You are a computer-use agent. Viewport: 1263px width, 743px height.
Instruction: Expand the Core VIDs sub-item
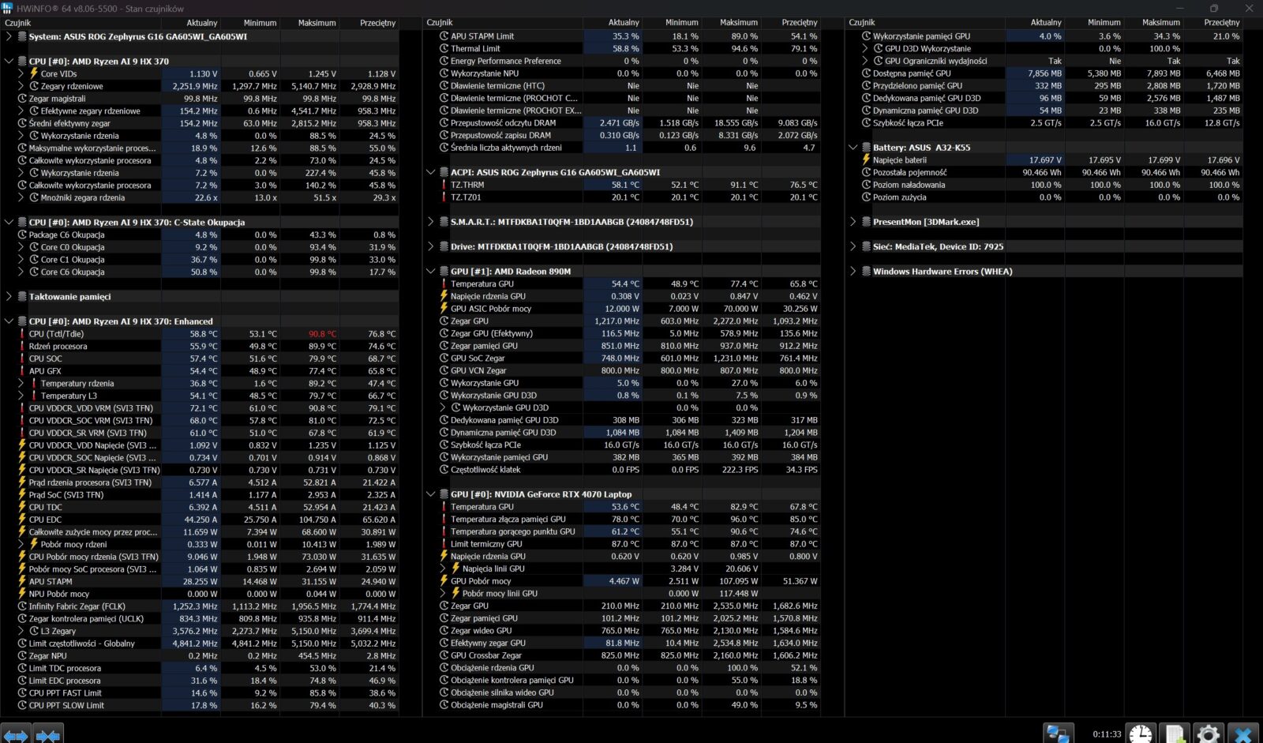click(21, 73)
